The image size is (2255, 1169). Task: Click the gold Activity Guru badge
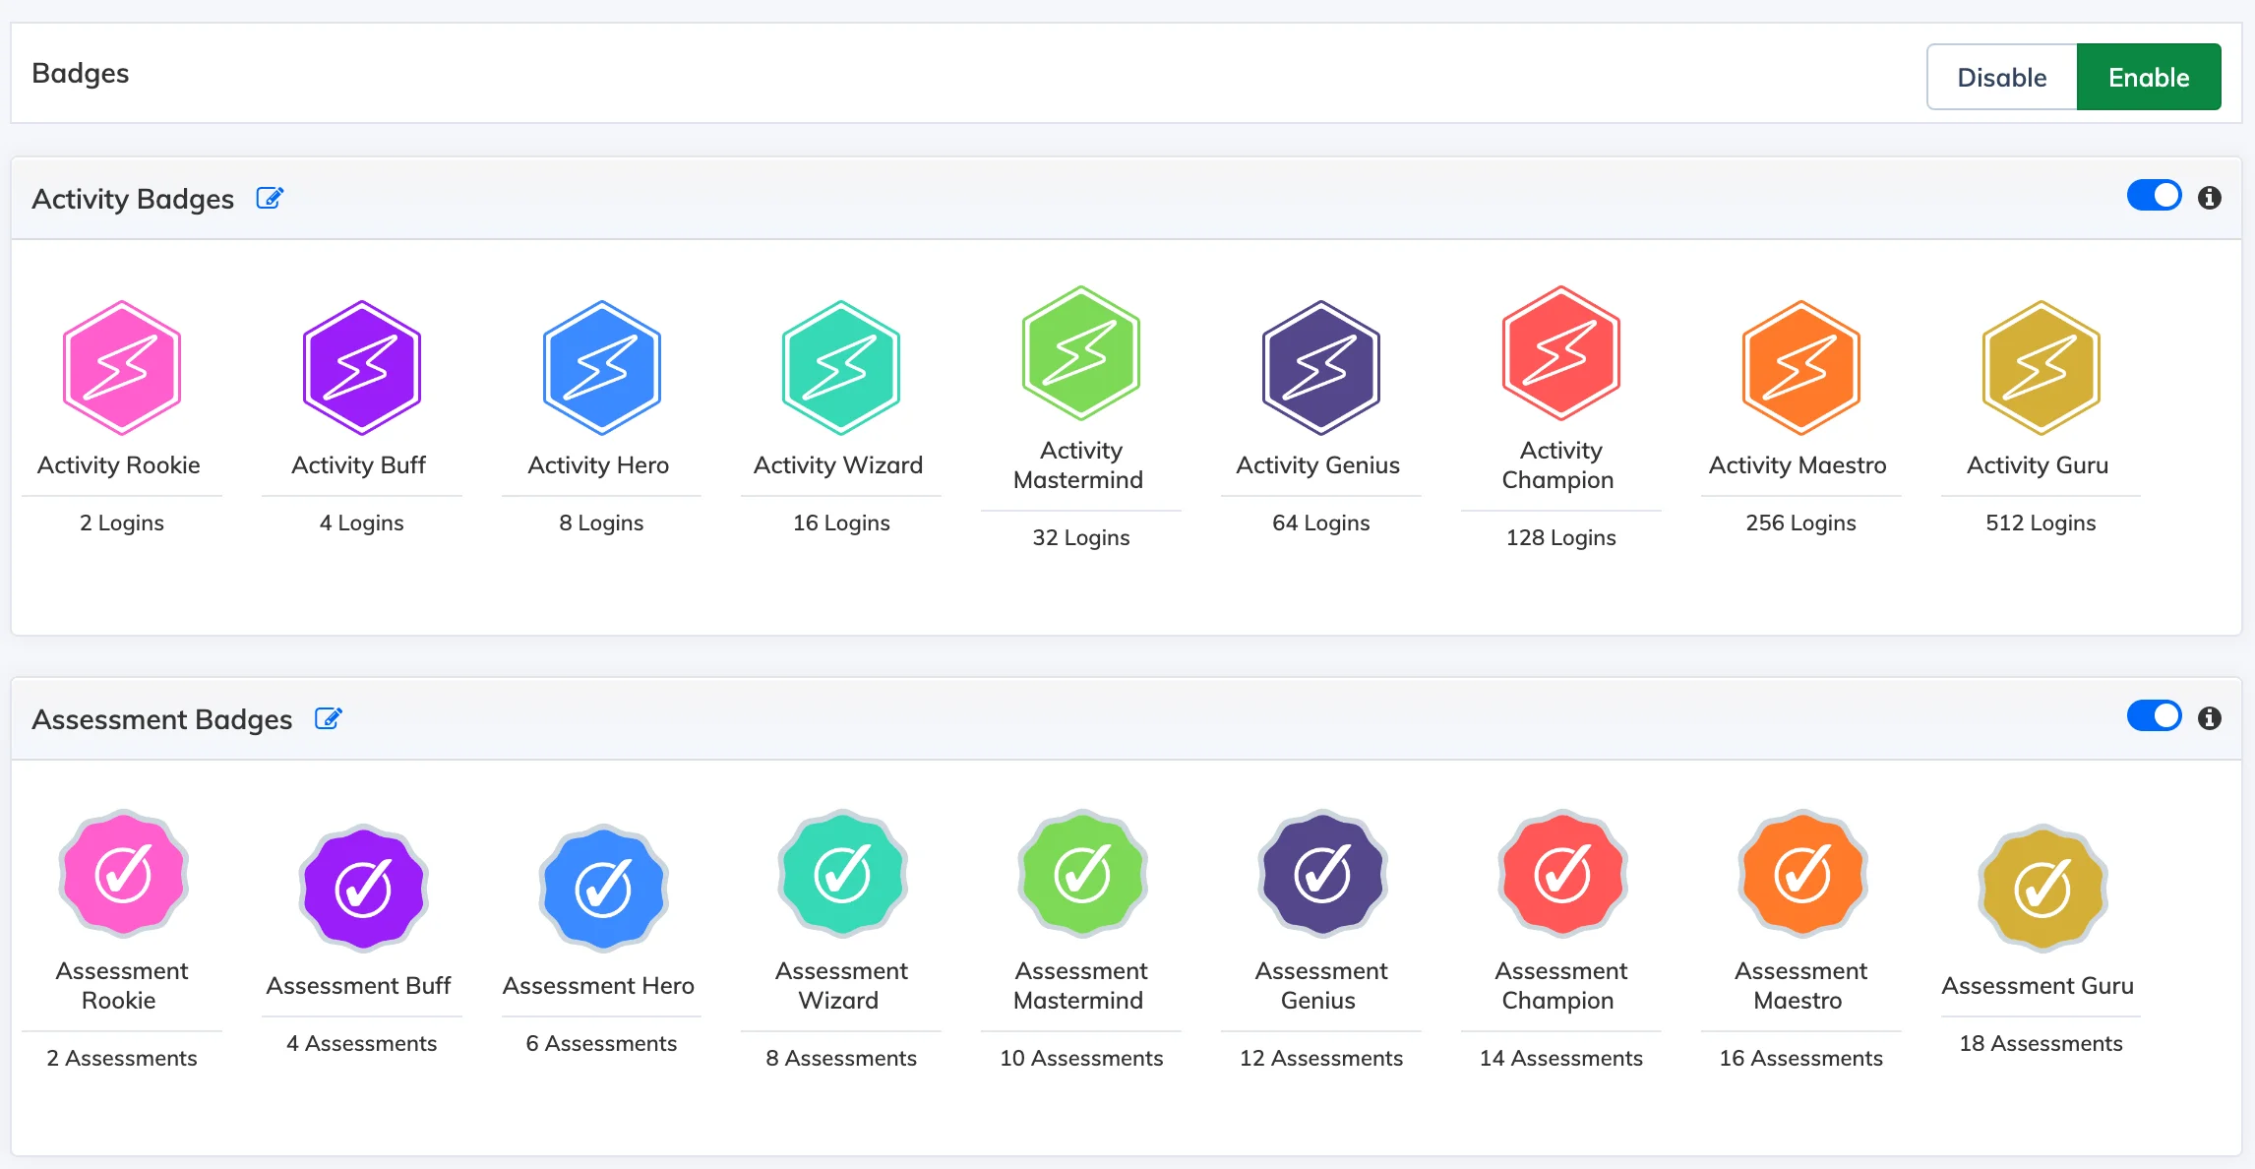coord(2042,368)
